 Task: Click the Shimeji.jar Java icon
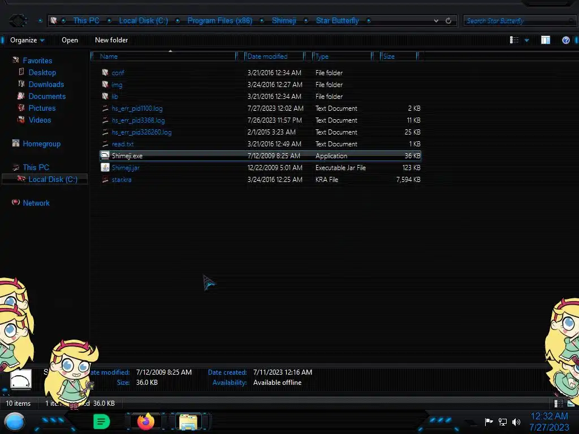point(105,167)
